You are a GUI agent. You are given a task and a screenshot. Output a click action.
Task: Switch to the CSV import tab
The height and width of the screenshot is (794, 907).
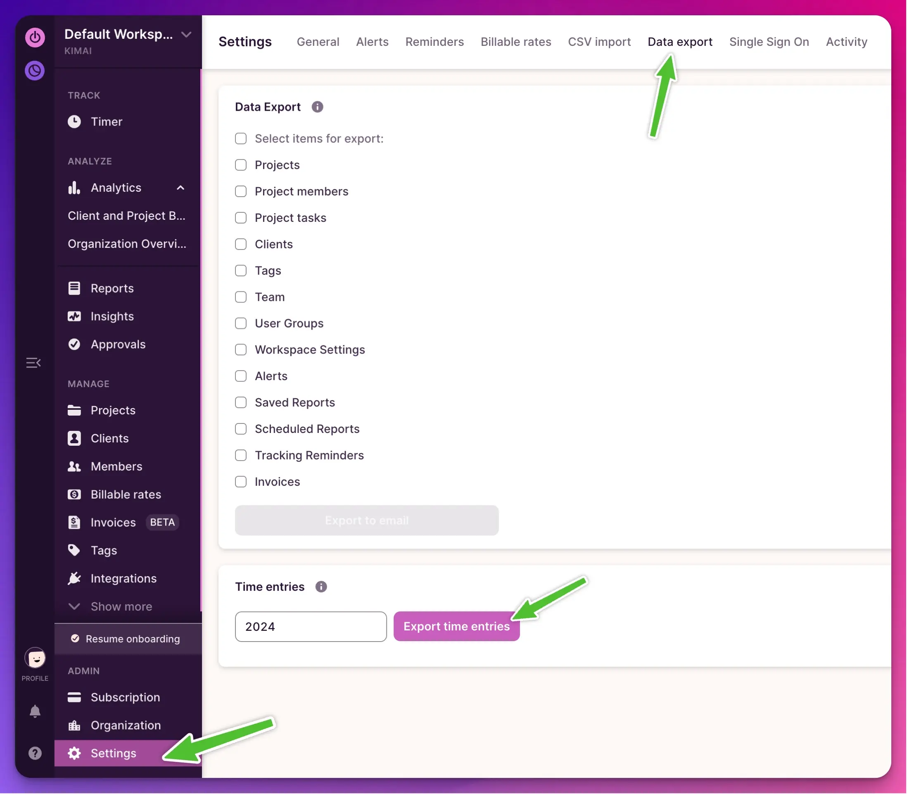(x=599, y=42)
